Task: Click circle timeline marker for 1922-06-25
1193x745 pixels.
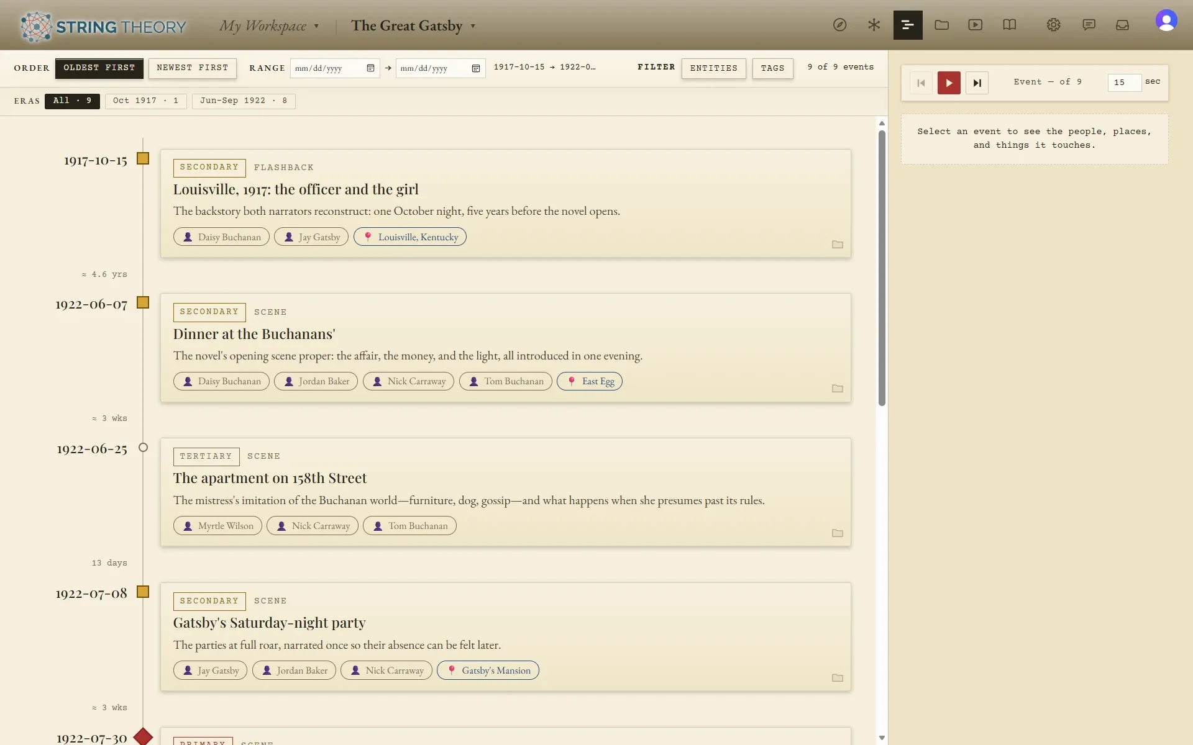Action: pos(143,447)
